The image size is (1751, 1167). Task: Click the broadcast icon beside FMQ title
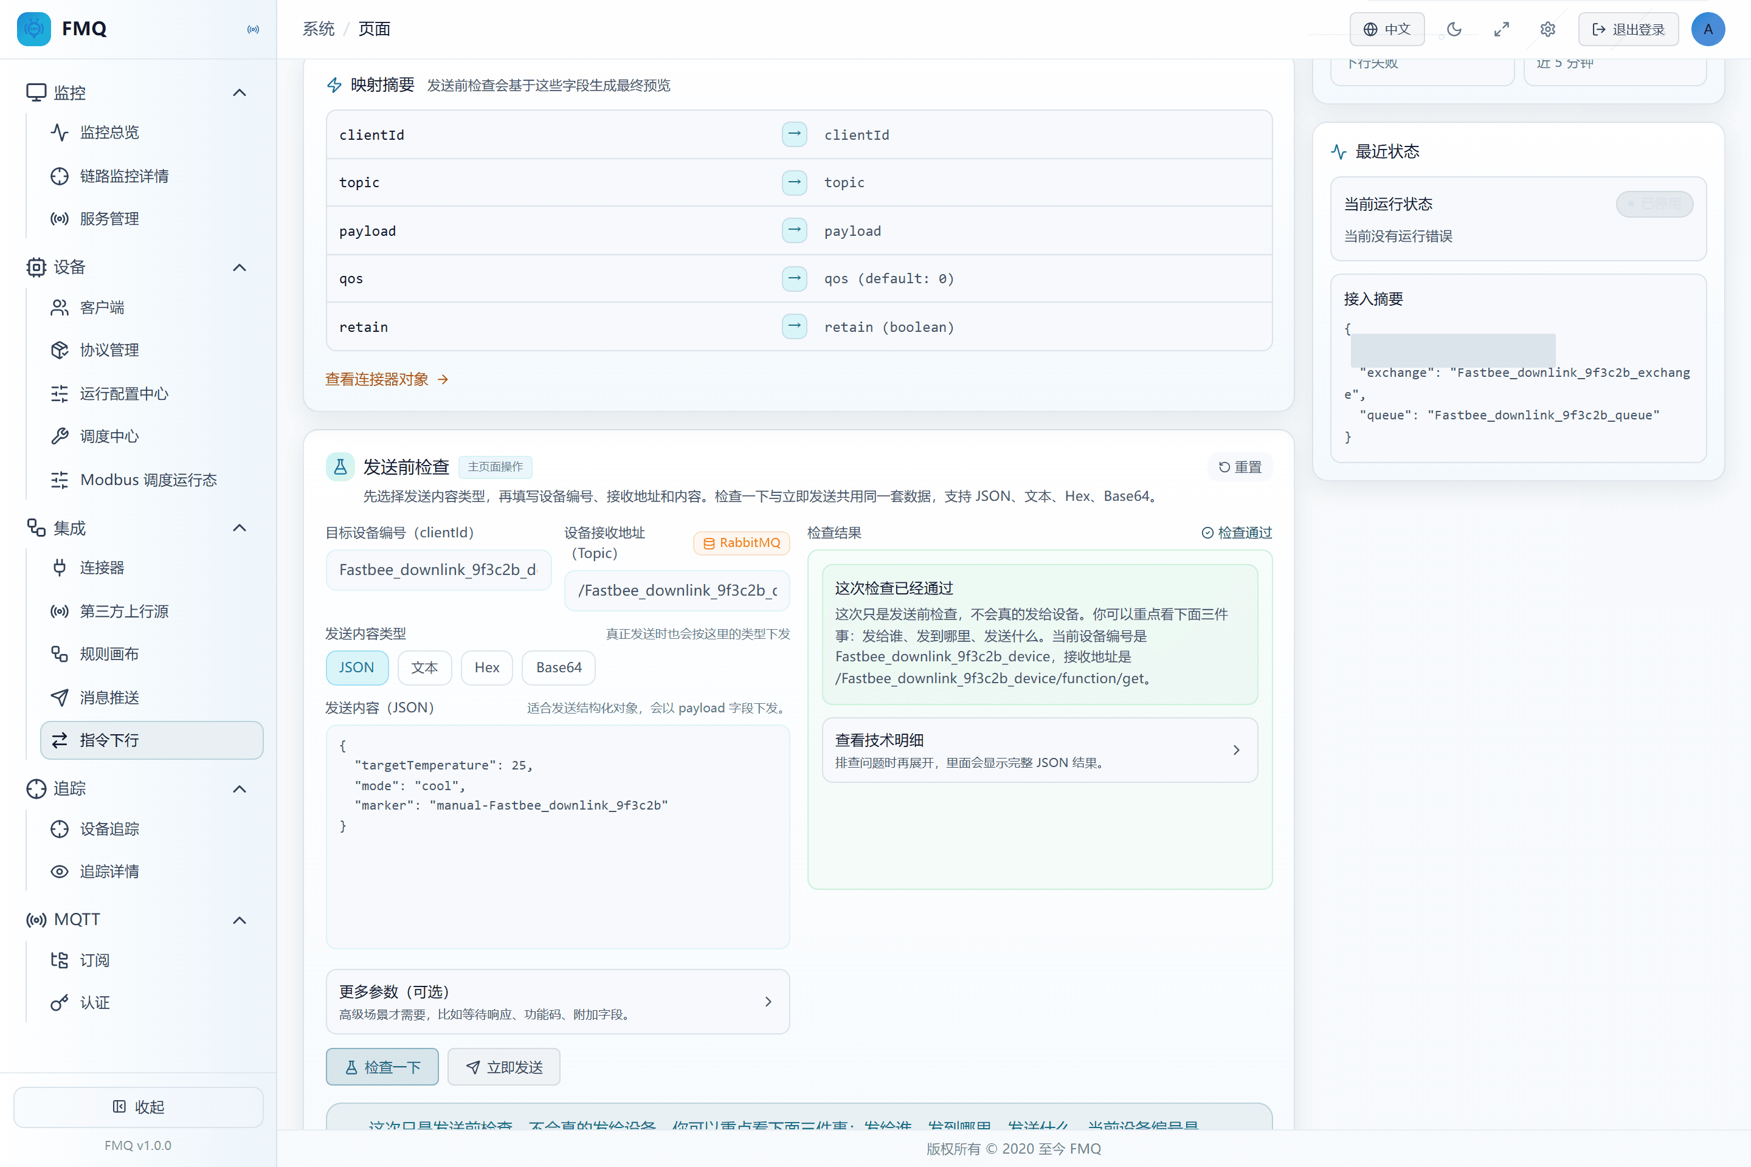(253, 29)
